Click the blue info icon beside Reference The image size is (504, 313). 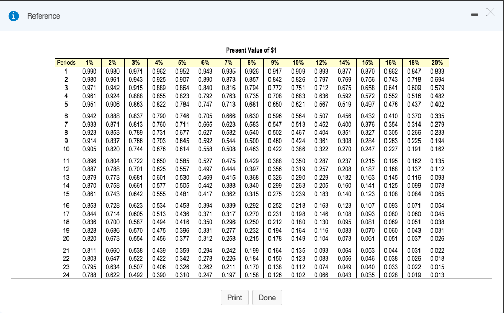point(14,16)
